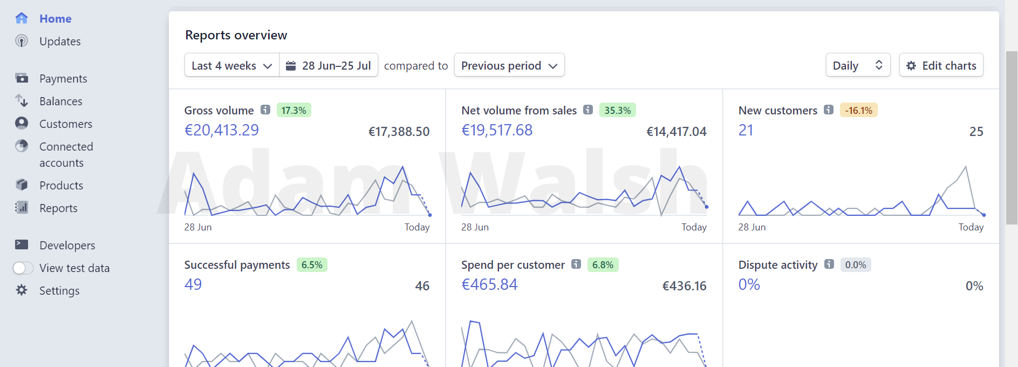This screenshot has width=1018, height=367.
Task: Click the -16.1% change badge
Action: pos(859,110)
